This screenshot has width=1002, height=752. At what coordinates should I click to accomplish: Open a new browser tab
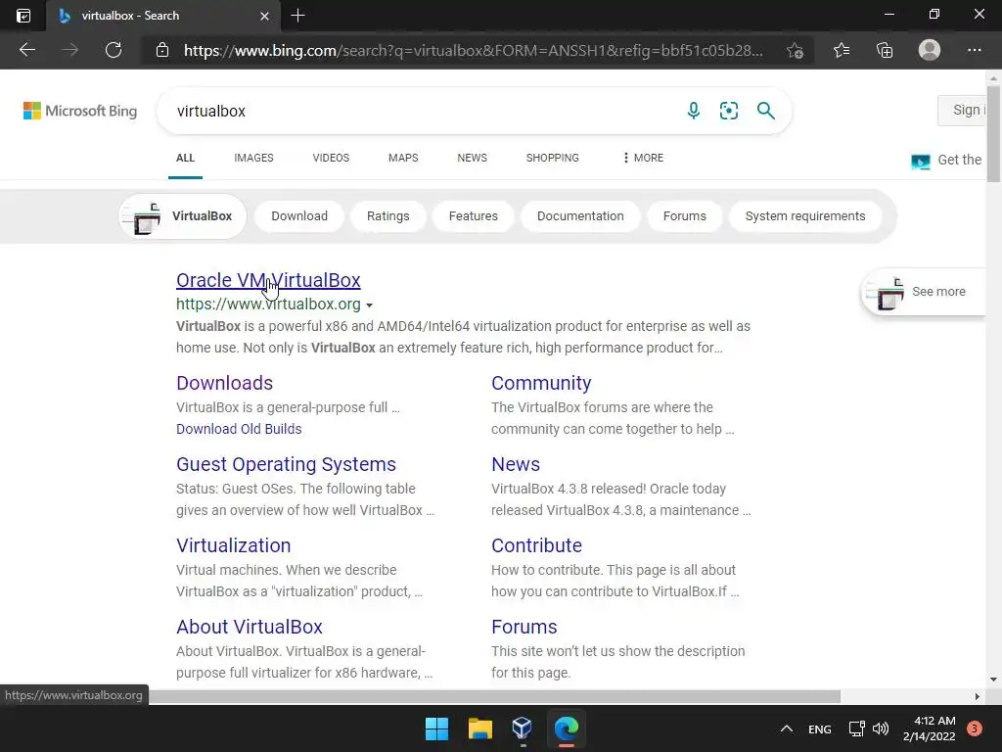[297, 16]
